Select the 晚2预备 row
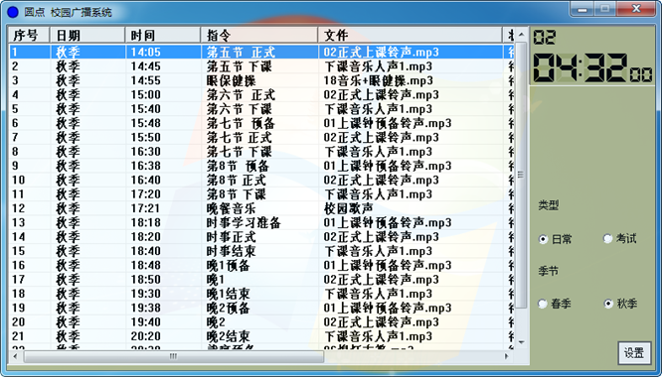 261,309
